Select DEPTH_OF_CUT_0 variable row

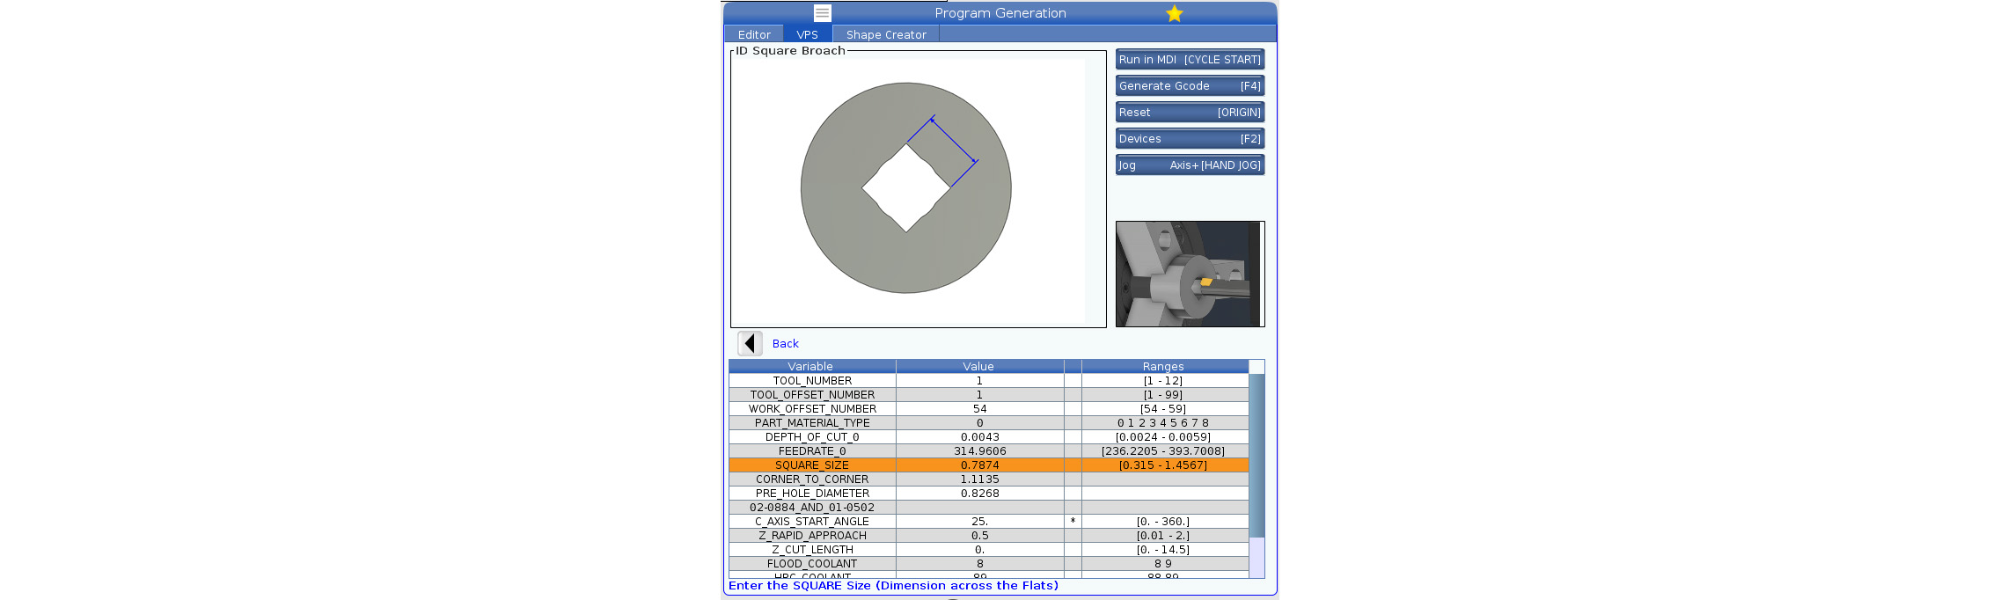(988, 437)
